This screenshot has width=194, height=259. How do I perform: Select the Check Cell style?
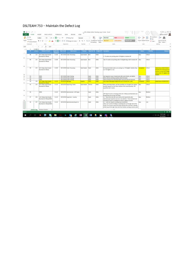pyautogui.click(x=130, y=40)
